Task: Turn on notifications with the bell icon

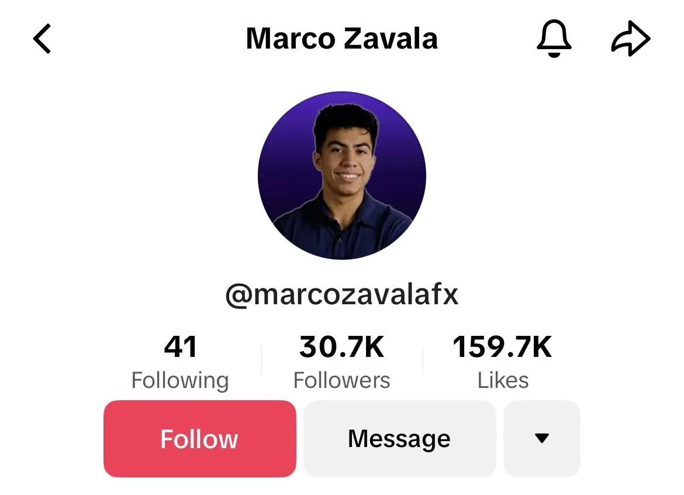Action: [x=554, y=39]
